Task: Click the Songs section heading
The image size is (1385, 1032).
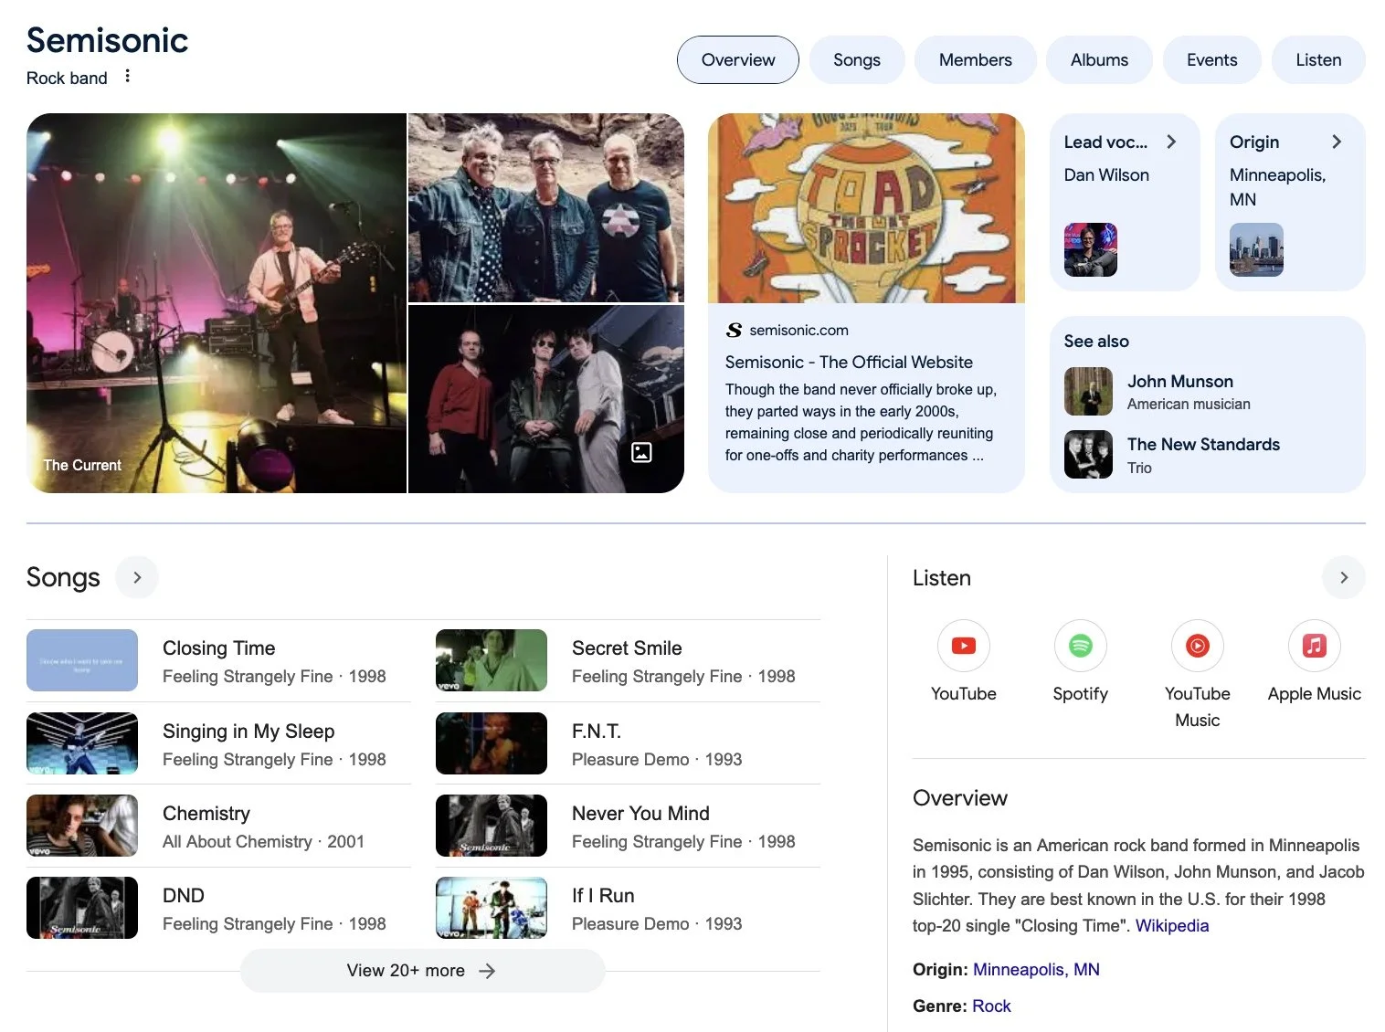Action: pyautogui.click(x=63, y=577)
